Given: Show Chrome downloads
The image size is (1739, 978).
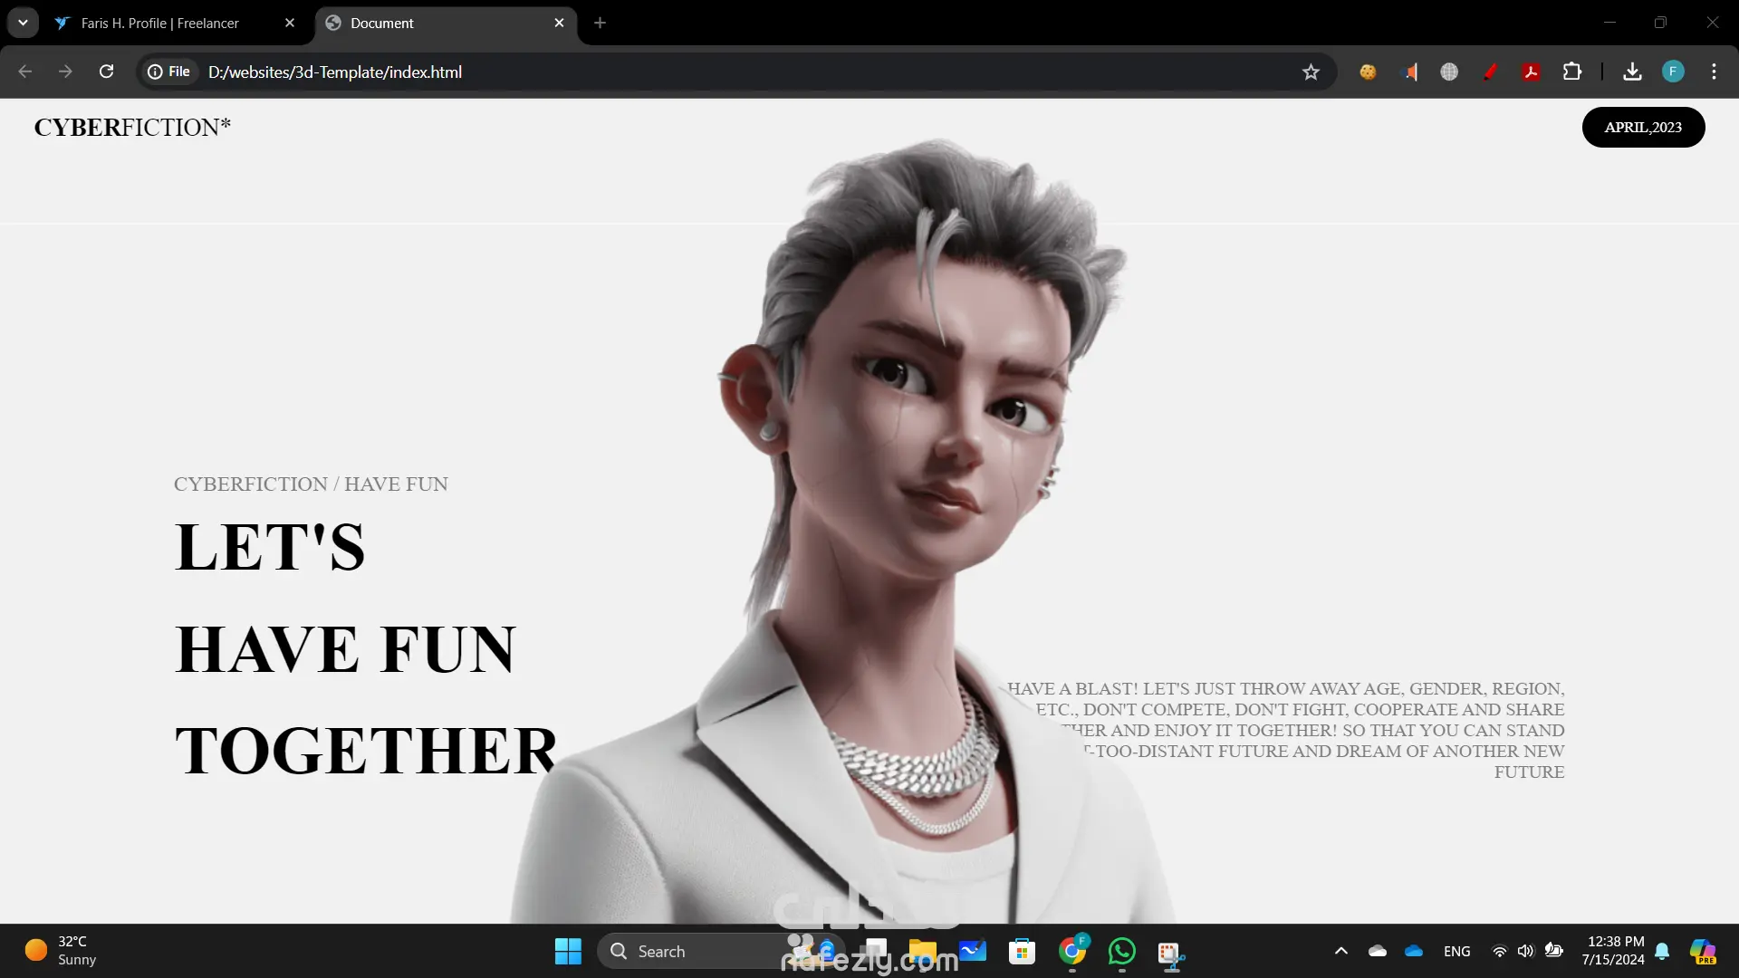Looking at the screenshot, I should (x=1632, y=72).
